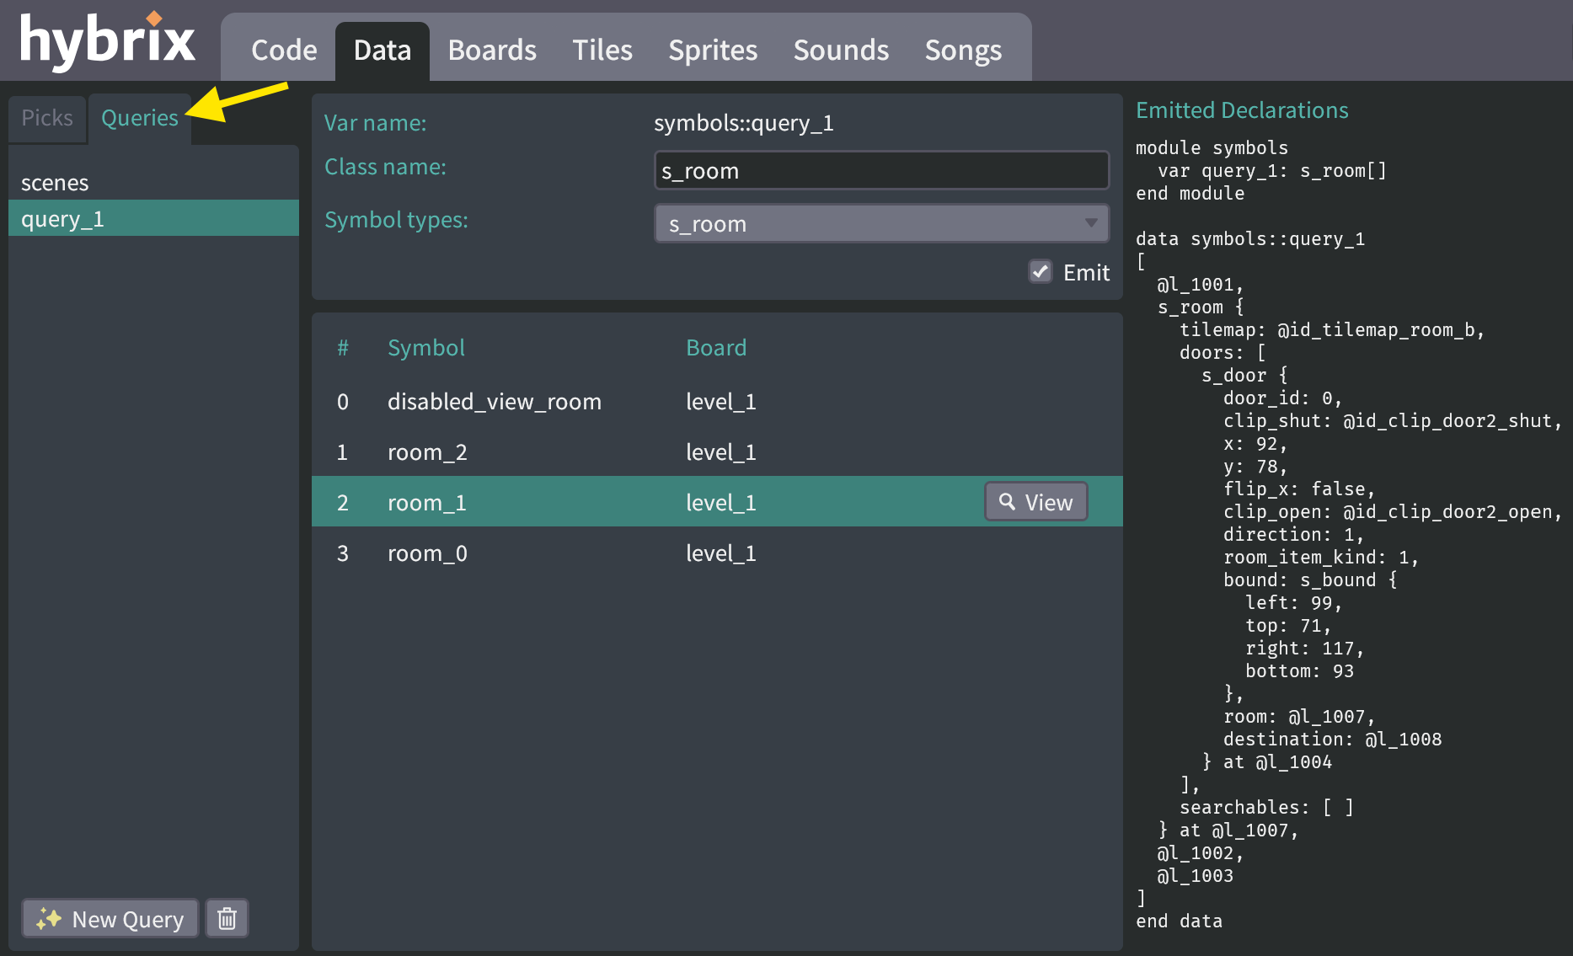
Task: Open the Symbol types s_room dropdown
Action: [x=880, y=223]
